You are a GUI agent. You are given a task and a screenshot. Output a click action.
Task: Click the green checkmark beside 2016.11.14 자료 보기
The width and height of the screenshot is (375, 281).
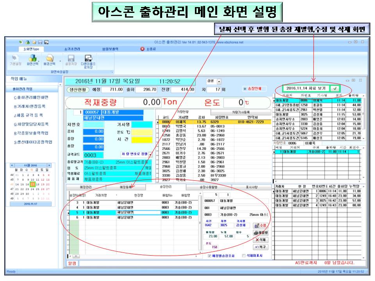tap(335, 89)
